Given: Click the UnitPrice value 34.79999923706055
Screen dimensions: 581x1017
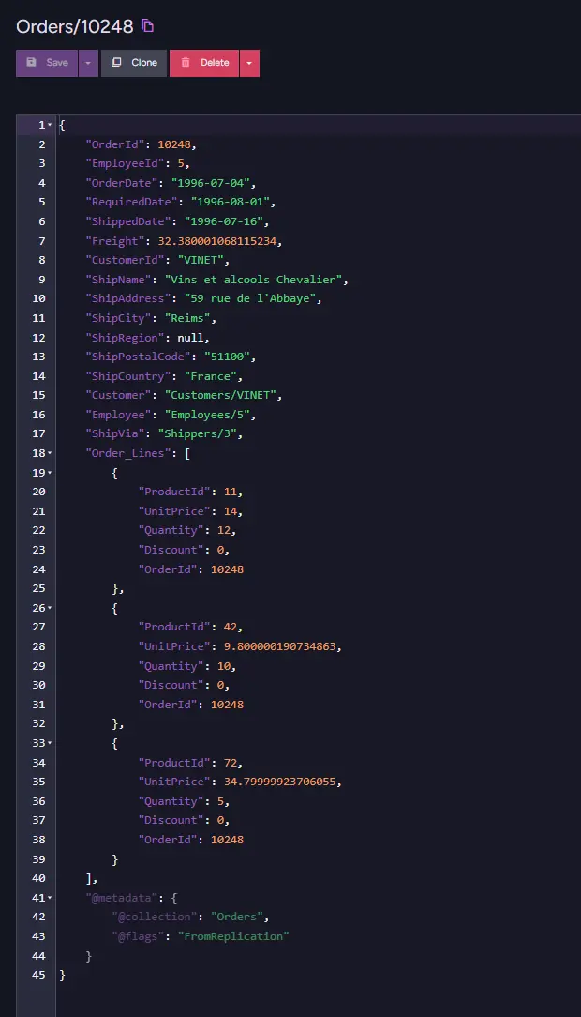Looking at the screenshot, I should 280,782.
